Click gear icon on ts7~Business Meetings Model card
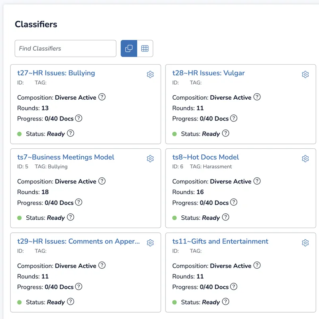 point(150,158)
